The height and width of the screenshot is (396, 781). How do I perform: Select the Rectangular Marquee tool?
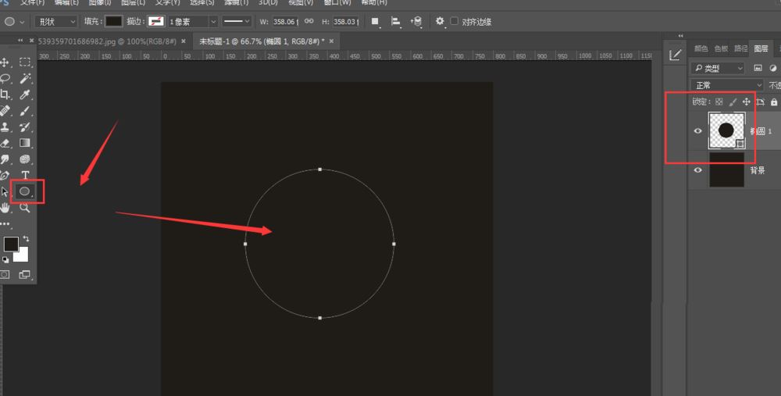25,62
